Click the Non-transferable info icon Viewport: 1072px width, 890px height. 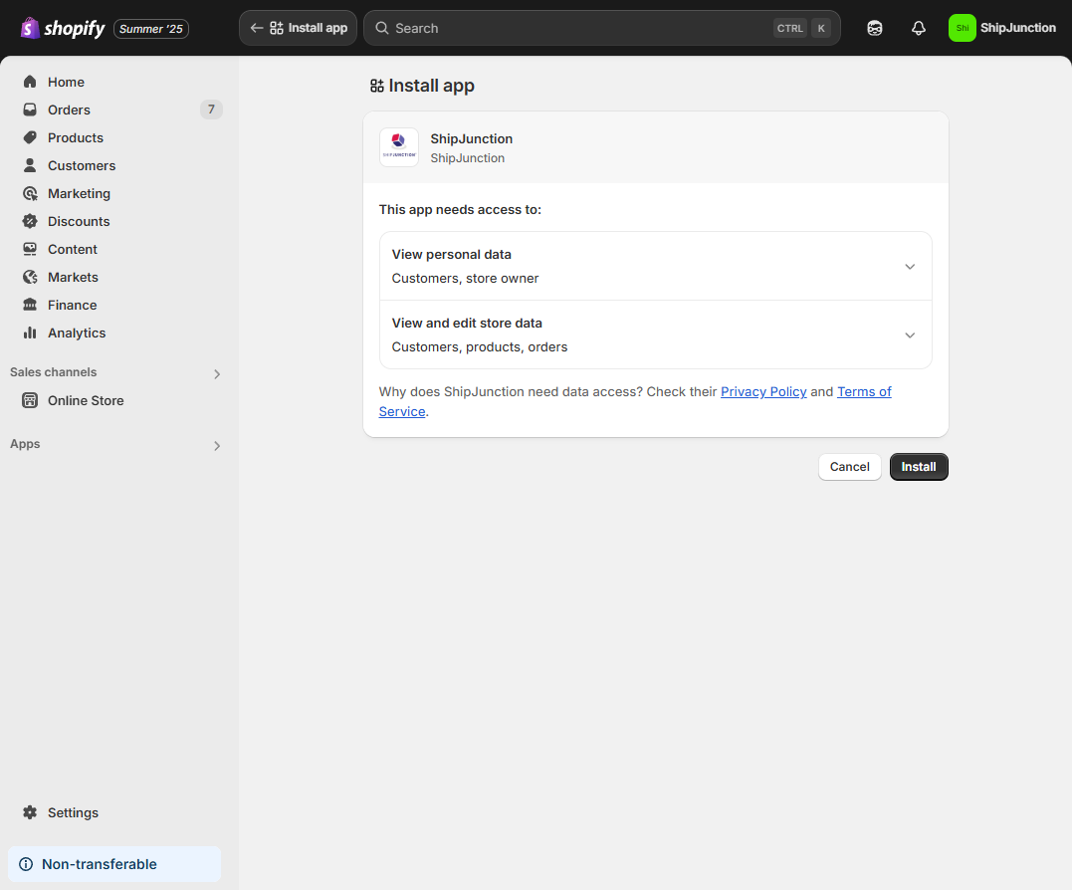click(26, 865)
